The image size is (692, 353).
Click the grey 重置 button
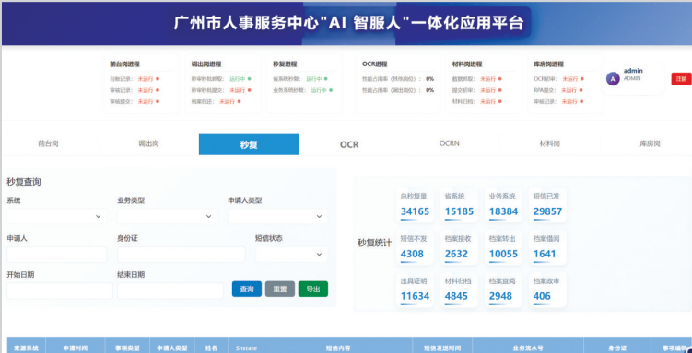280,290
